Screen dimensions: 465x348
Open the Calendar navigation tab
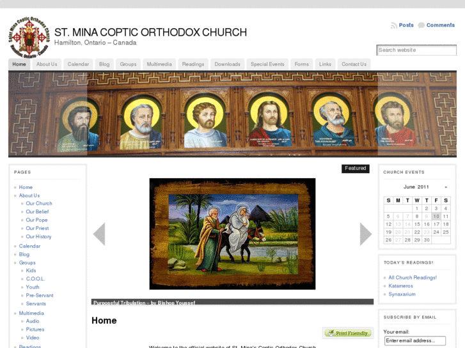click(x=78, y=64)
